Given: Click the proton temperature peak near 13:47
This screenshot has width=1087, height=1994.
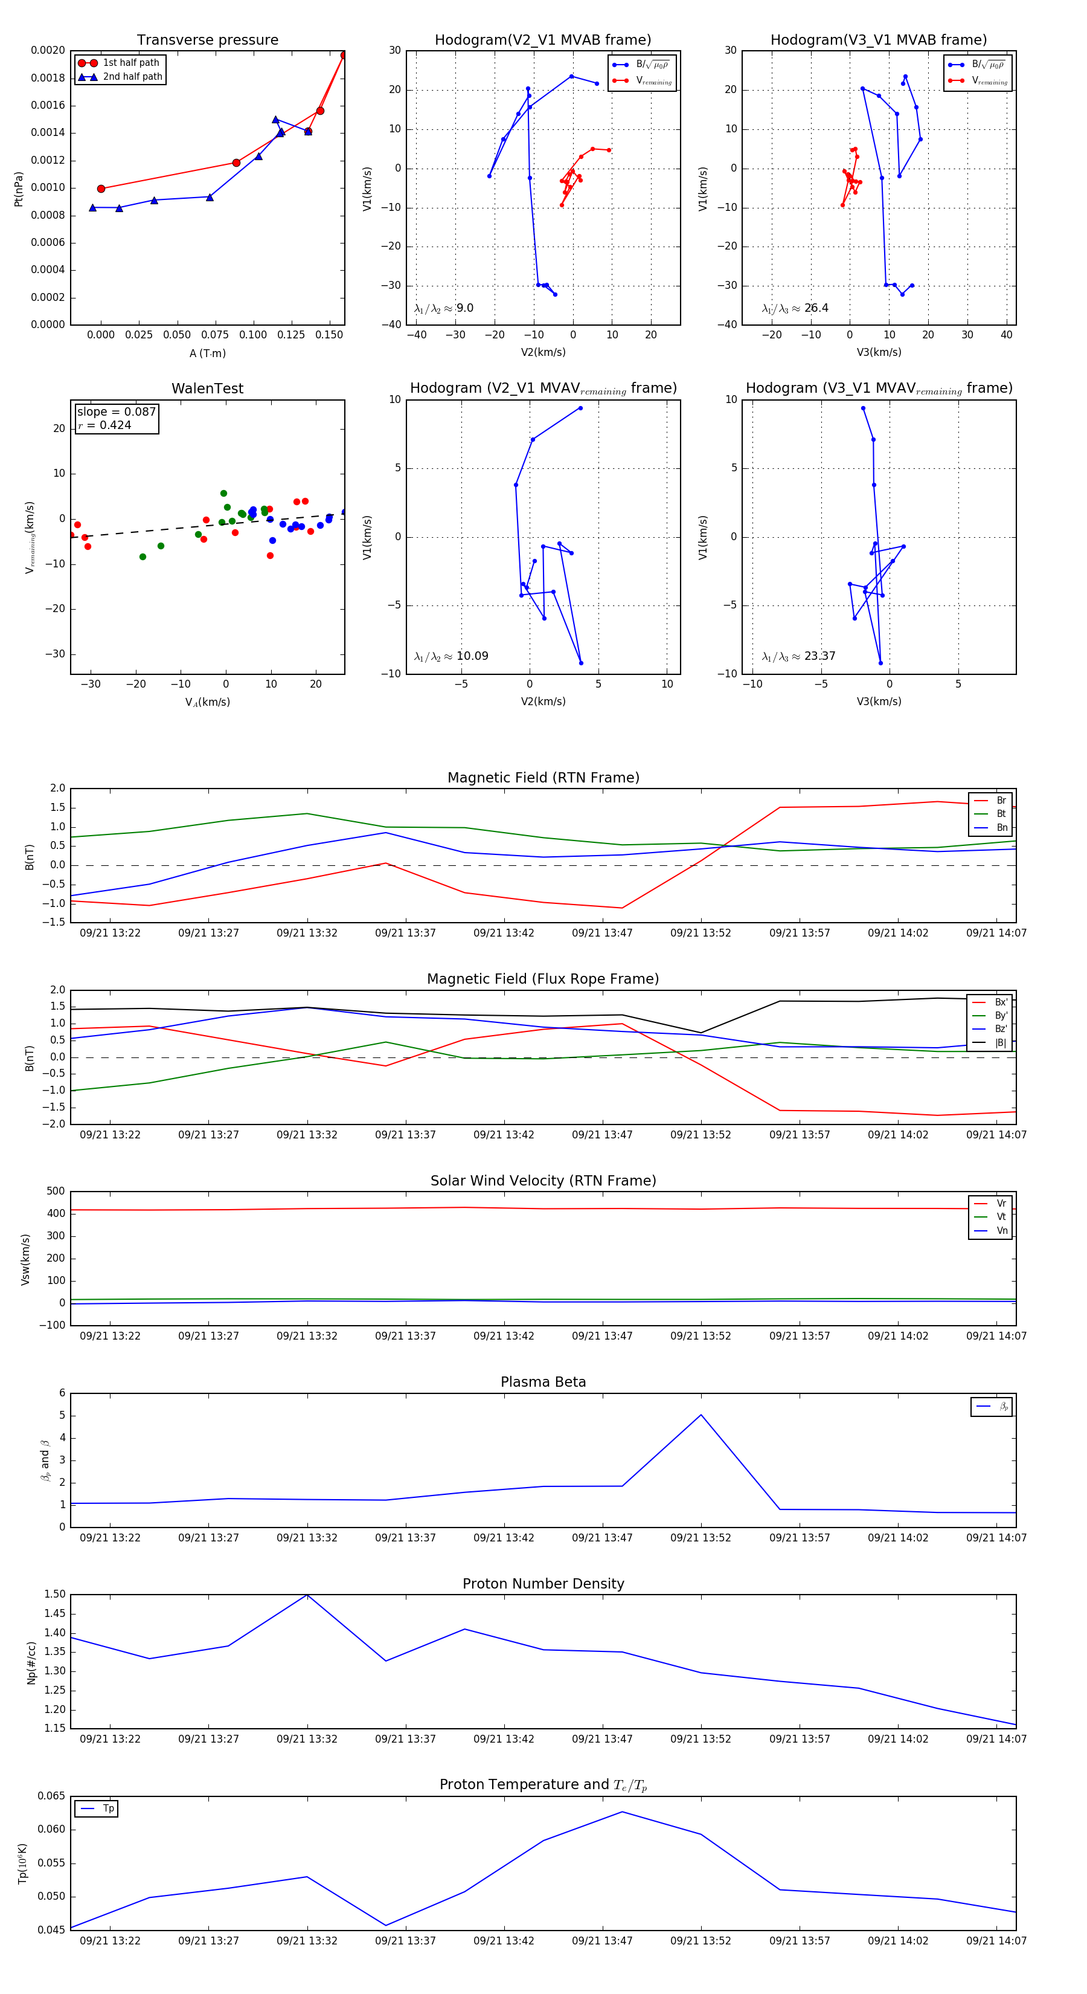Looking at the screenshot, I should [622, 1812].
